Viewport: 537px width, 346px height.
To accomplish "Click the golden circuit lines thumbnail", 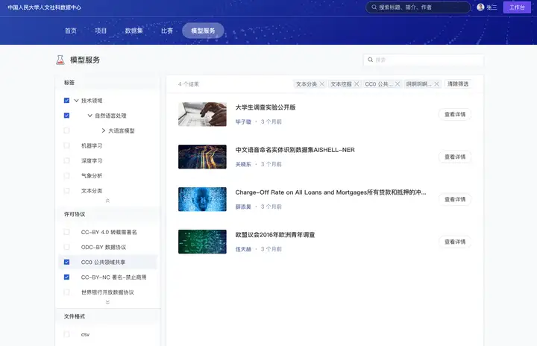I will (x=202, y=157).
